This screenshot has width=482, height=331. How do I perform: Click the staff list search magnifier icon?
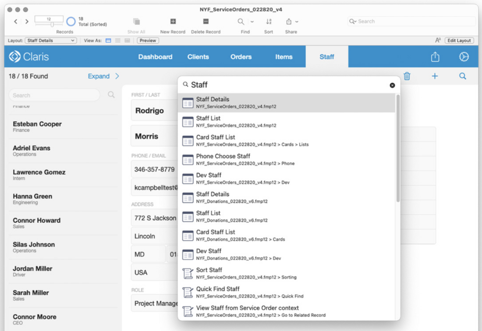coord(111,95)
